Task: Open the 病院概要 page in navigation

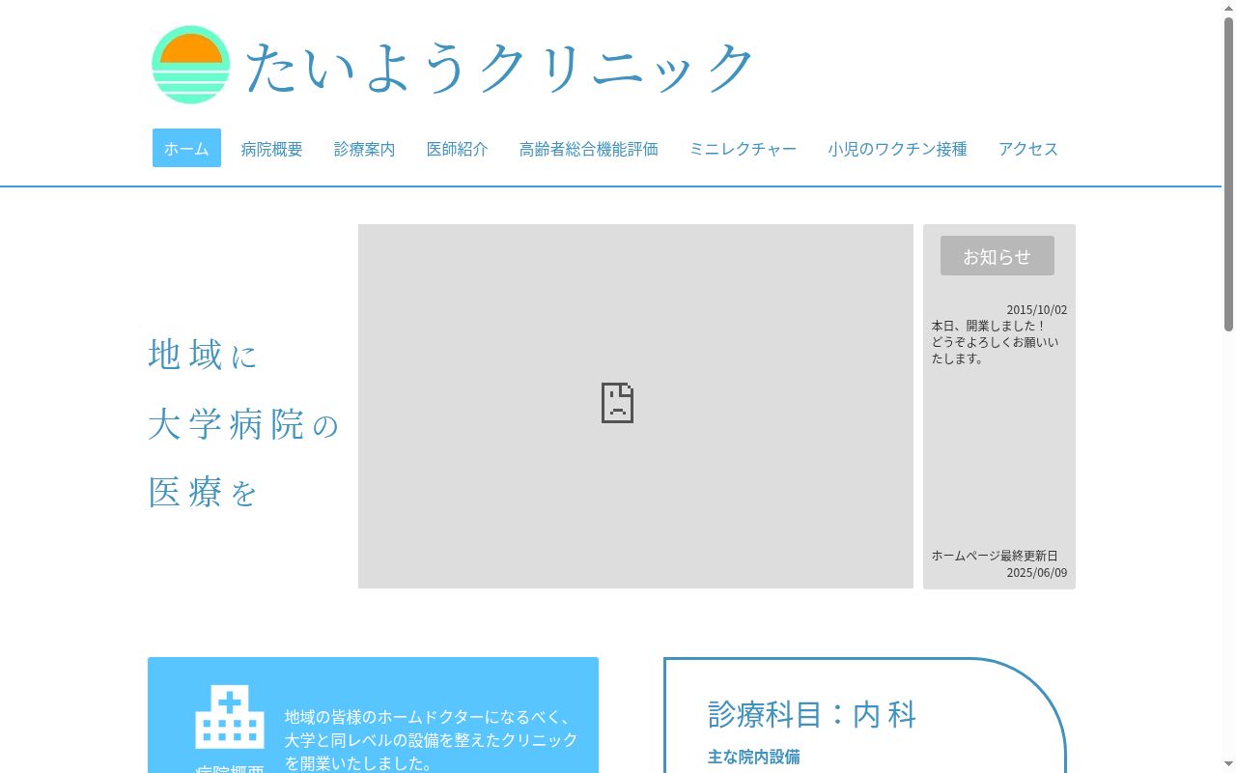Action: coord(272,149)
